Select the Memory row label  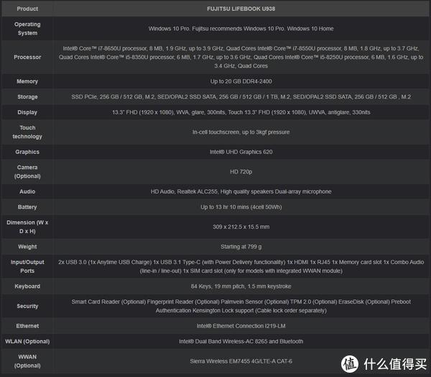27,81
